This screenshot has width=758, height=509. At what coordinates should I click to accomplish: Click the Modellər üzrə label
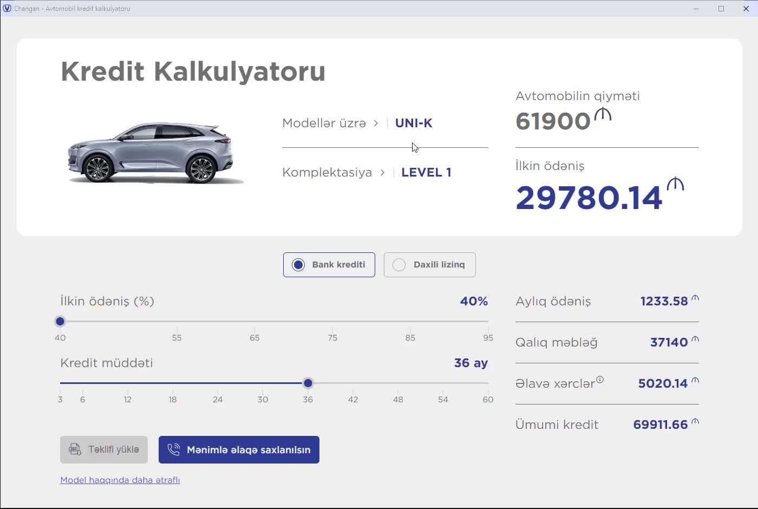[324, 123]
